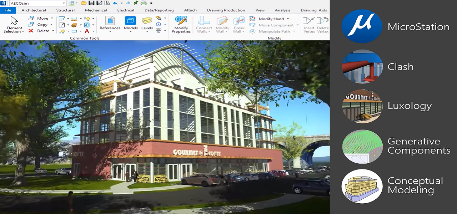Click the Modify Wall icon
Viewport: 457px width, 214px height.
(x=222, y=20)
